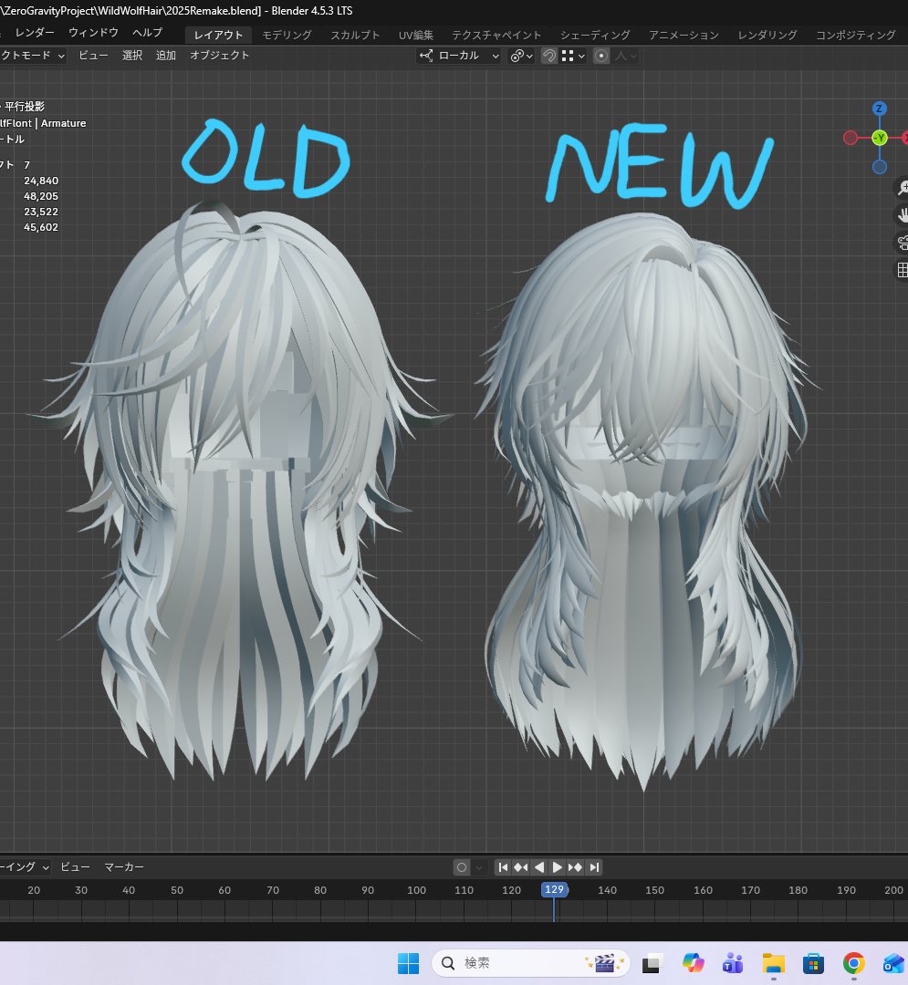This screenshot has height=985, width=908.
Task: Open proportional editing falloff dropdown
Action: [x=626, y=56]
